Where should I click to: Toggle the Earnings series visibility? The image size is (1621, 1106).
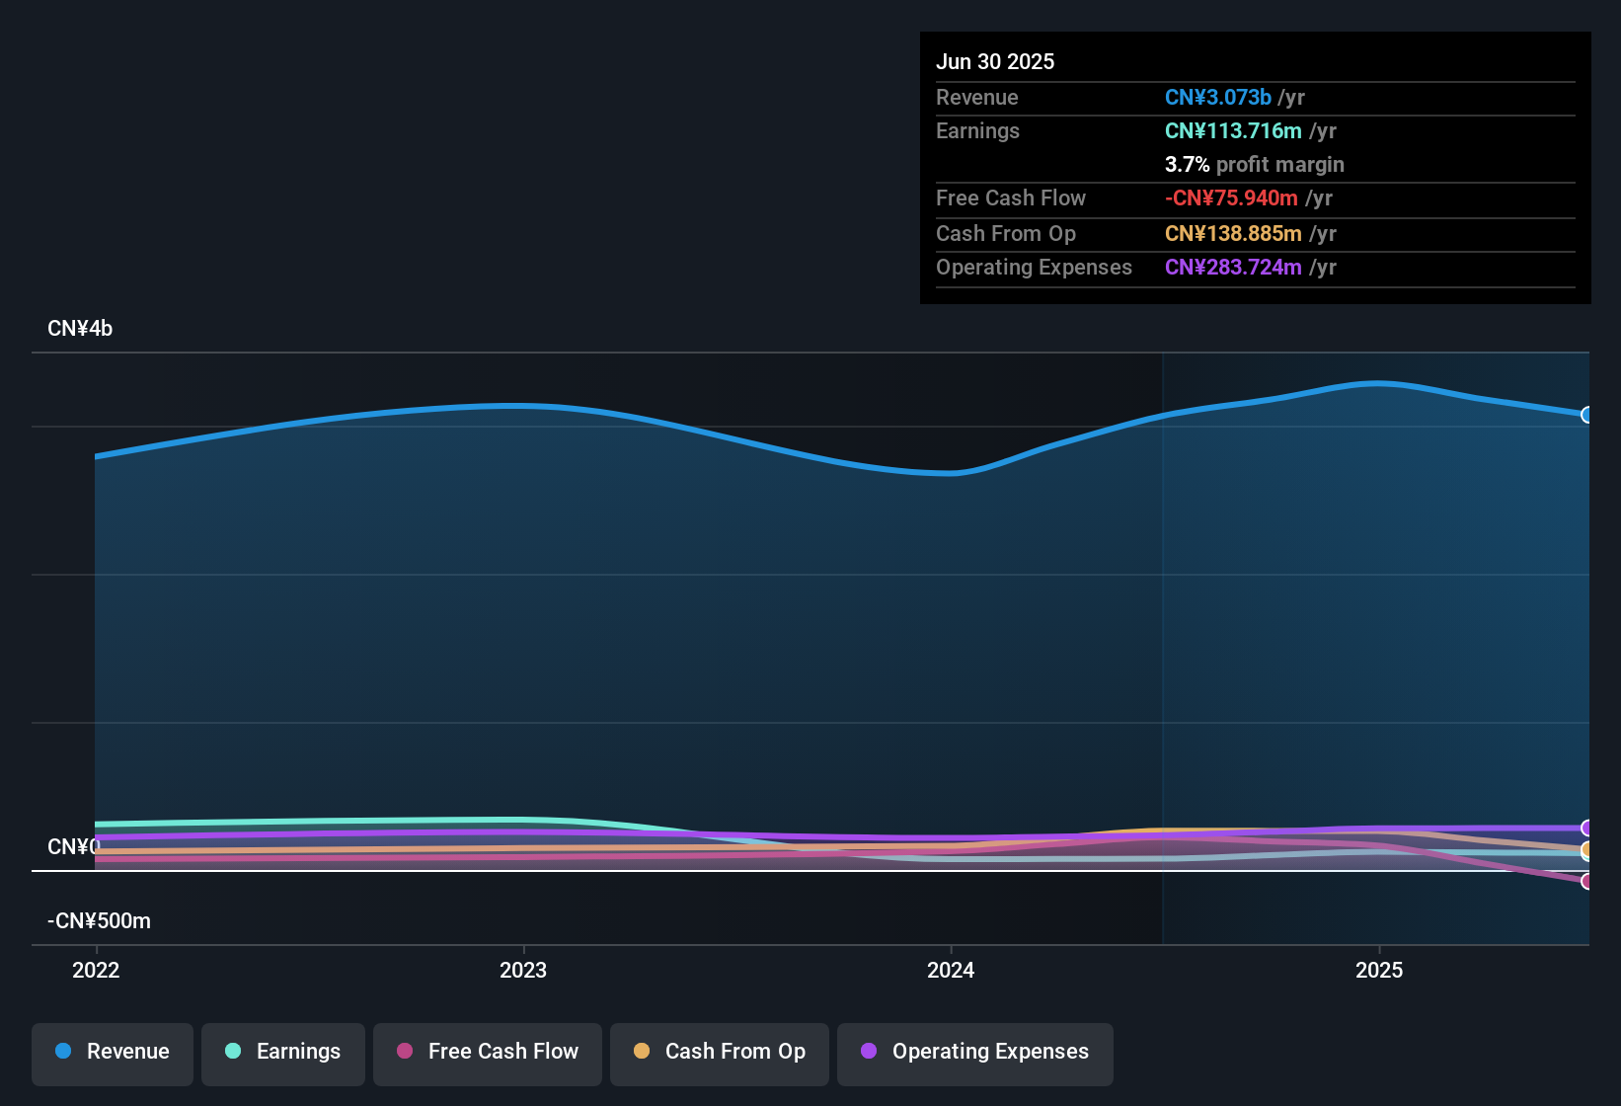[282, 1053]
